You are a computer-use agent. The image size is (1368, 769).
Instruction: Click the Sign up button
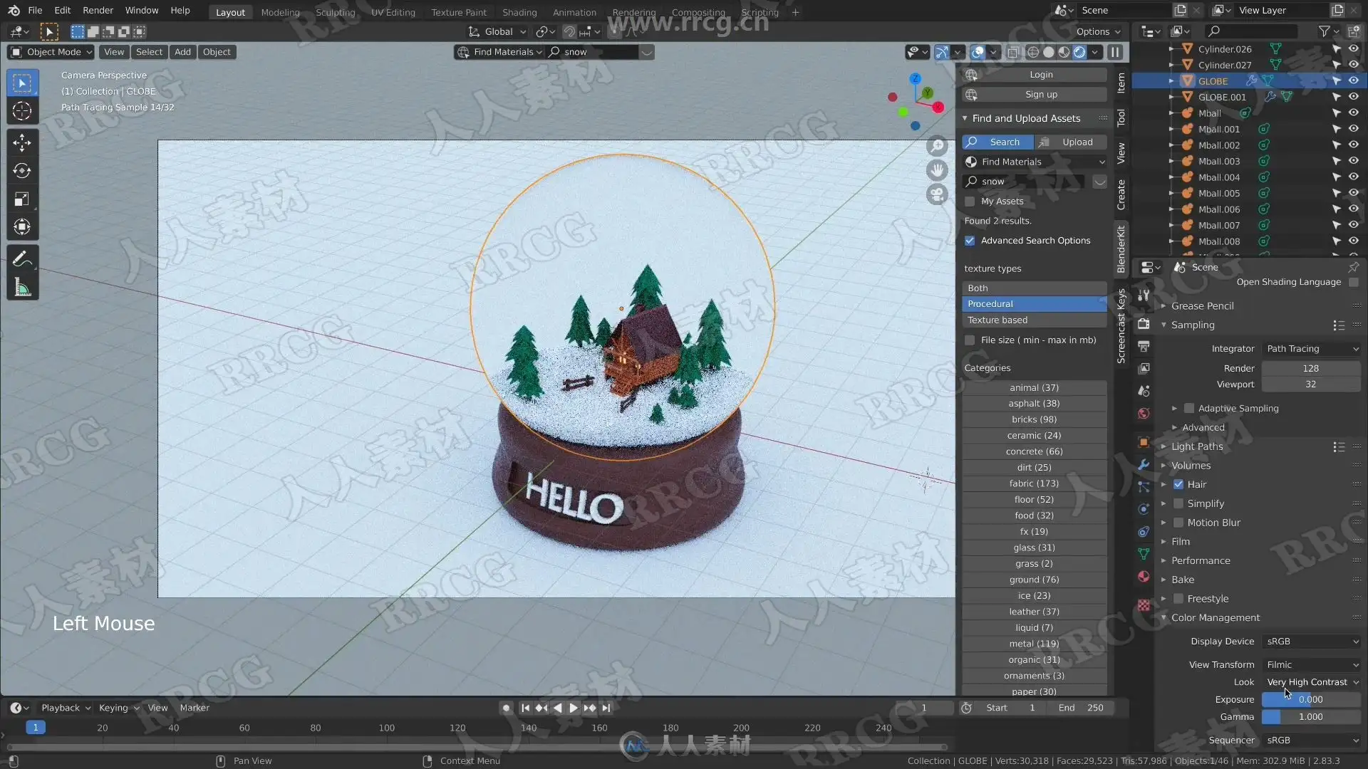pos(1041,95)
